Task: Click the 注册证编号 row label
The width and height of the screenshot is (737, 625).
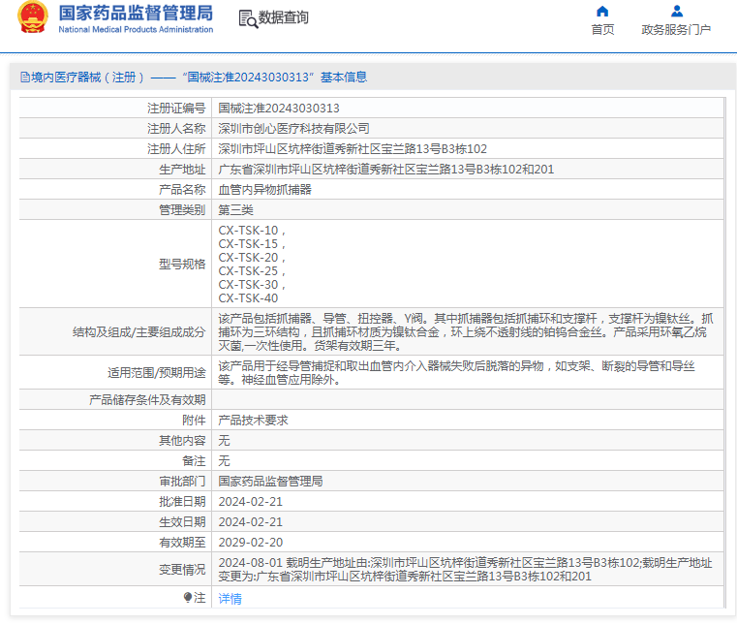Action: click(176, 109)
